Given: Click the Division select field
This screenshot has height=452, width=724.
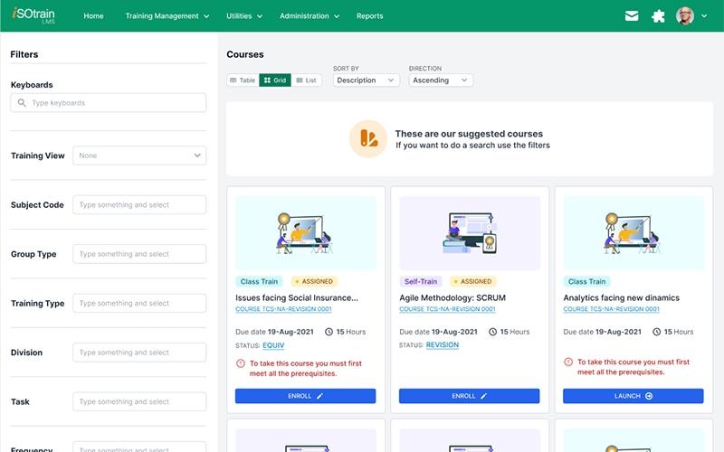Looking at the screenshot, I should (x=139, y=353).
